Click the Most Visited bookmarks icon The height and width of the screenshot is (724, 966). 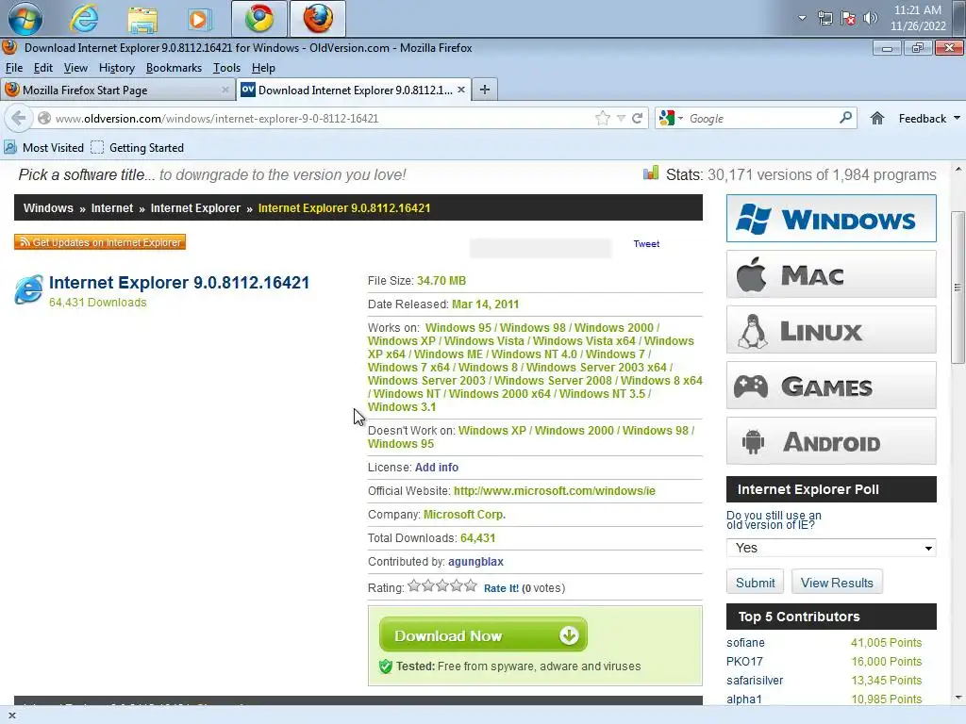pyautogui.click(x=9, y=147)
